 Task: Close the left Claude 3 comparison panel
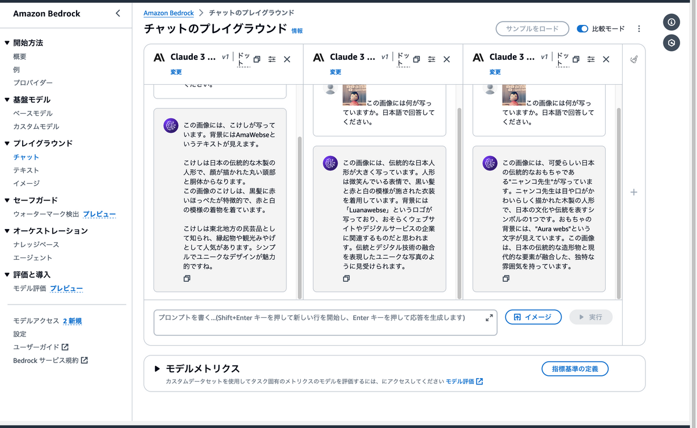[287, 59]
